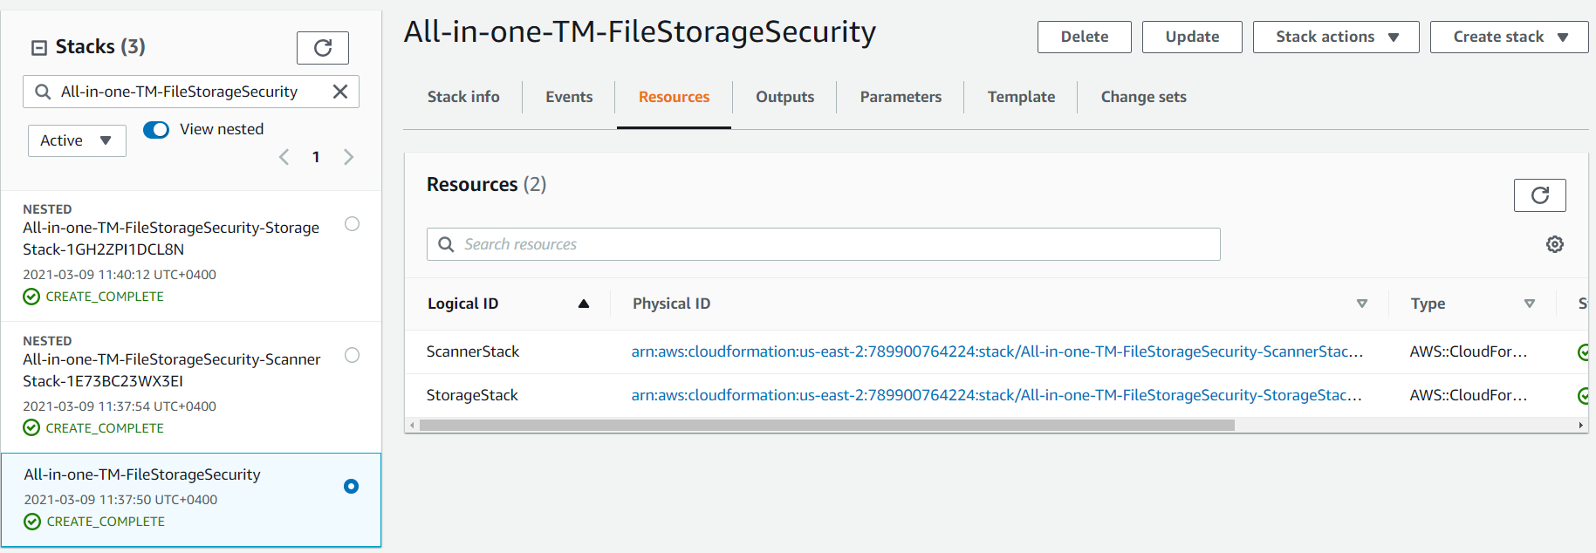Switch to the Events tab
Viewport: 1596px width, 553px height.
click(x=569, y=97)
